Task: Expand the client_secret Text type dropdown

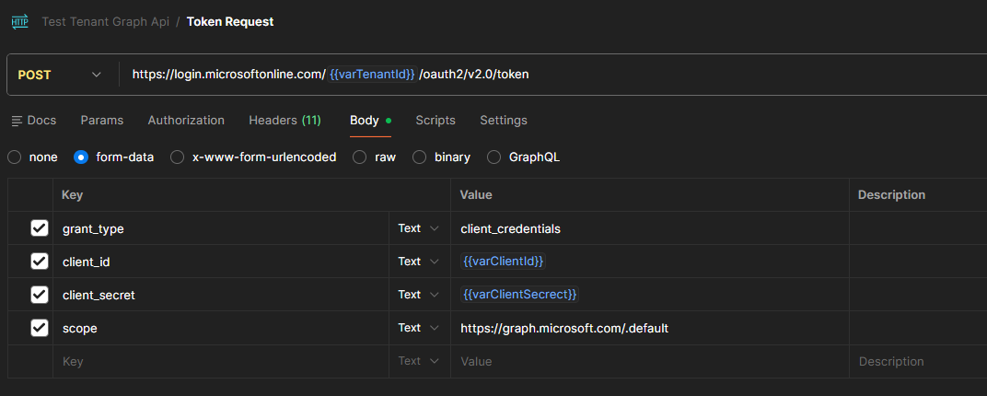Action: pos(419,295)
